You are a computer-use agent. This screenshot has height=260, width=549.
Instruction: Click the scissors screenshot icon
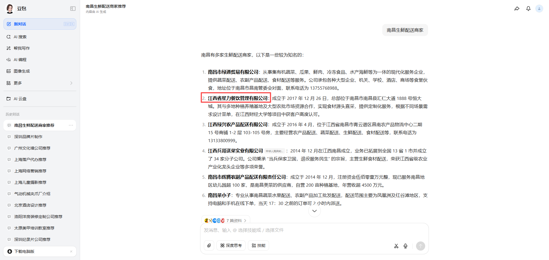396,246
